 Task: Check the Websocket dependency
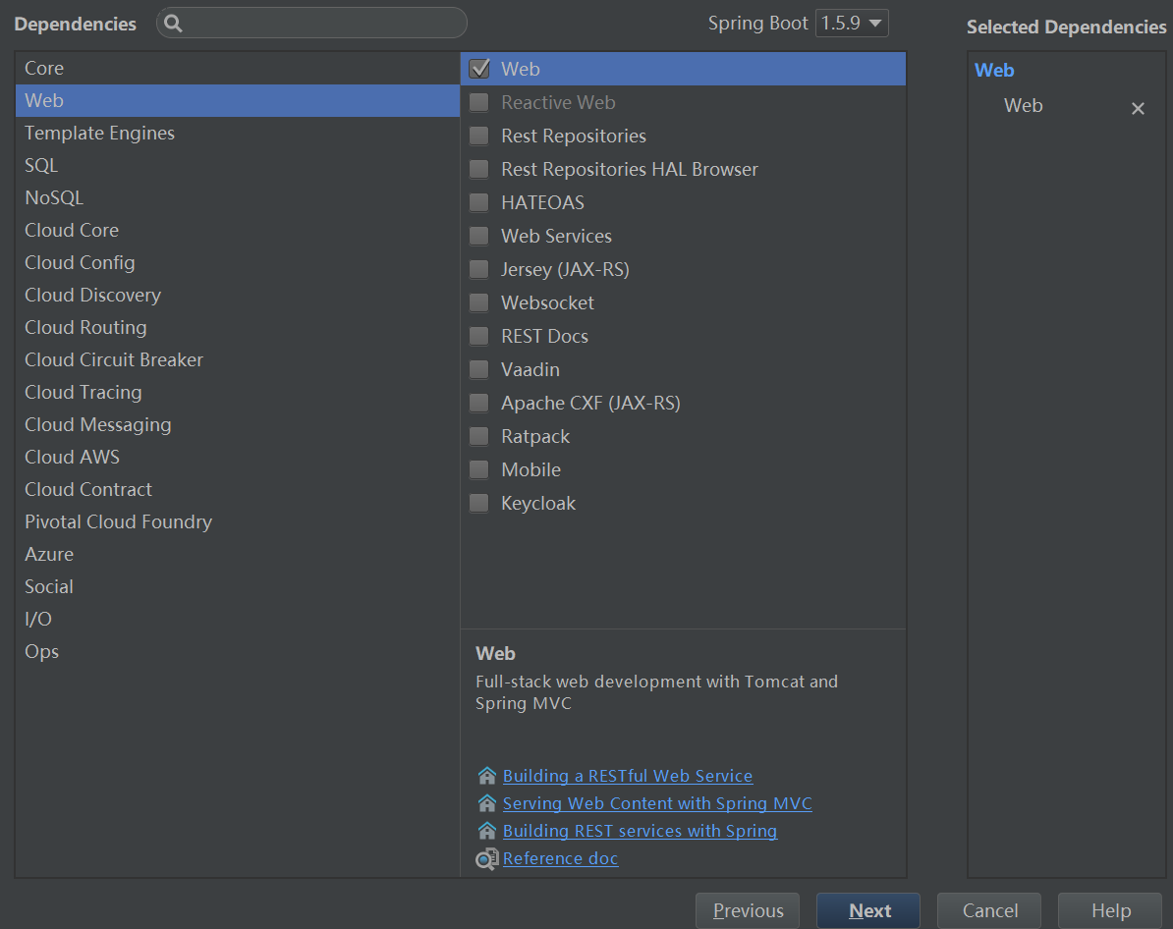pyautogui.click(x=479, y=302)
